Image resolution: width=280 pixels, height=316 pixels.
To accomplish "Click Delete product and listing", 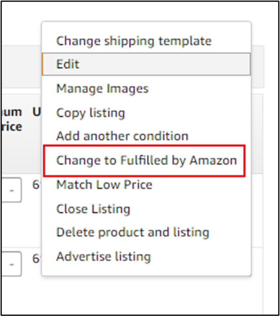I will [x=132, y=232].
